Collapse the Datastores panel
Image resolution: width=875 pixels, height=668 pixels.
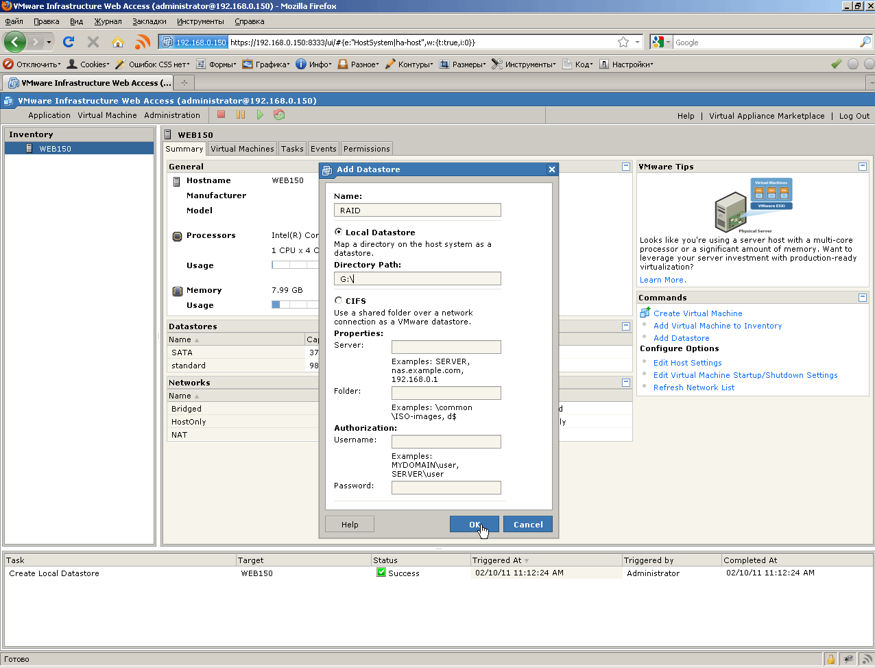tap(626, 326)
